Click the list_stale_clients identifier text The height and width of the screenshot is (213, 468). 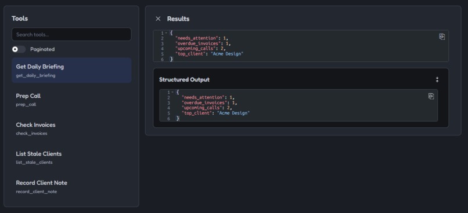[x=34, y=163]
